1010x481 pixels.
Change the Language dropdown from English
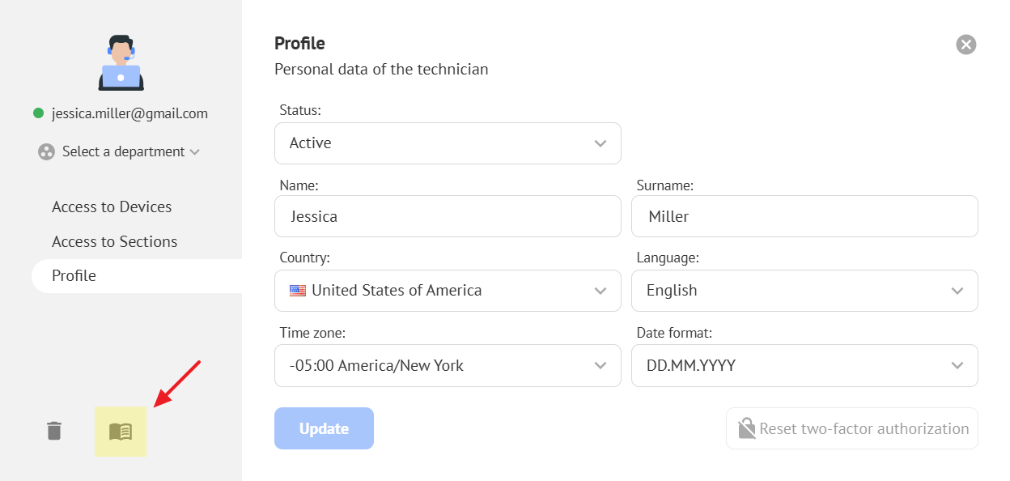point(804,291)
